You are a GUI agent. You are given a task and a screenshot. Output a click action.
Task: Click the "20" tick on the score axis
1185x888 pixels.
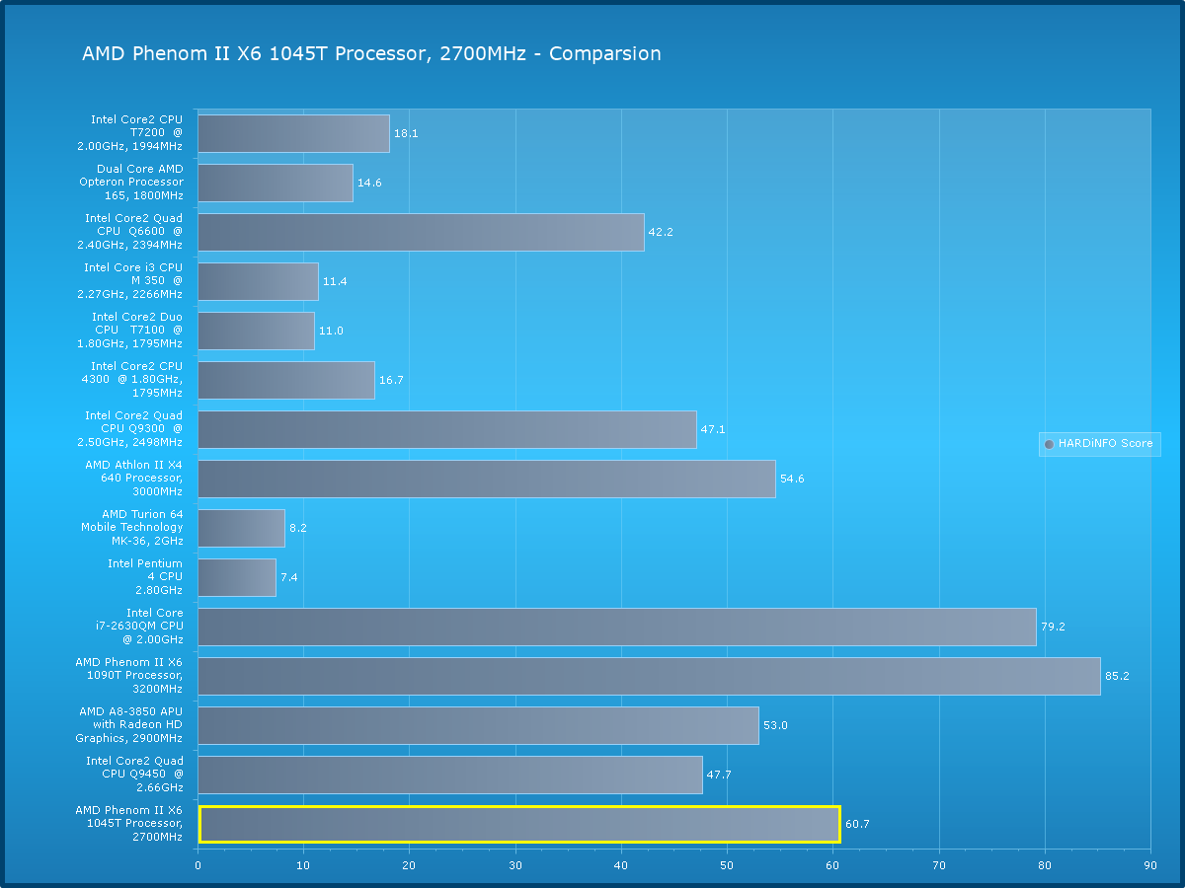[409, 865]
